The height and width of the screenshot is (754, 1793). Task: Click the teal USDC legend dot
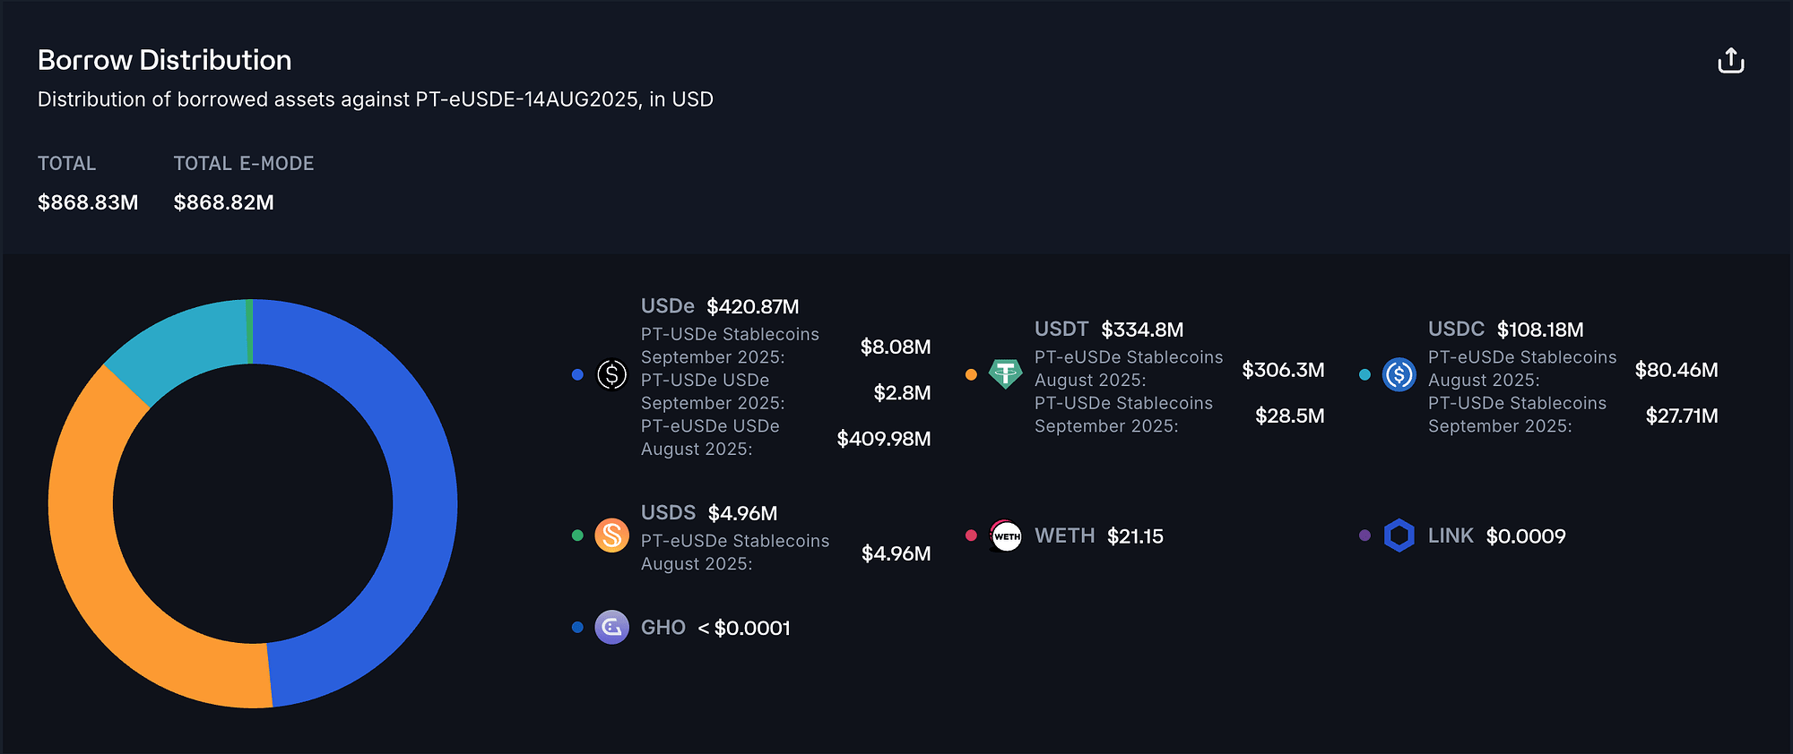[1364, 374]
